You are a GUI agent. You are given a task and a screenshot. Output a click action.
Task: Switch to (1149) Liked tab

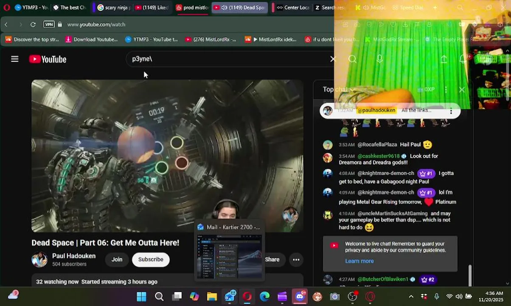(151, 8)
